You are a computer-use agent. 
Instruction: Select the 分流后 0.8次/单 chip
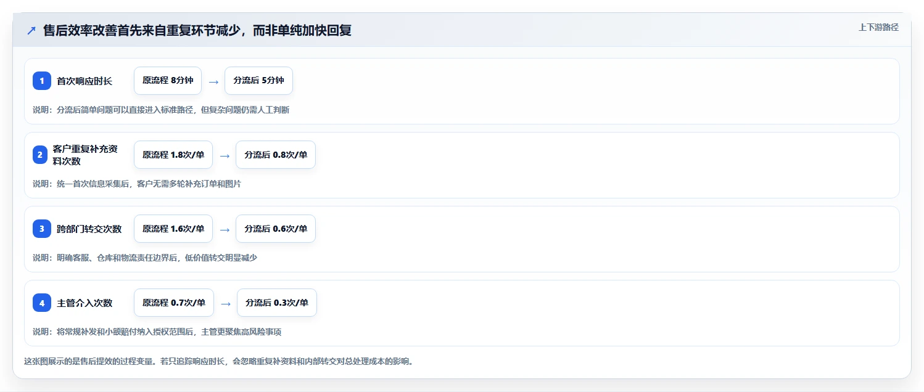(276, 155)
